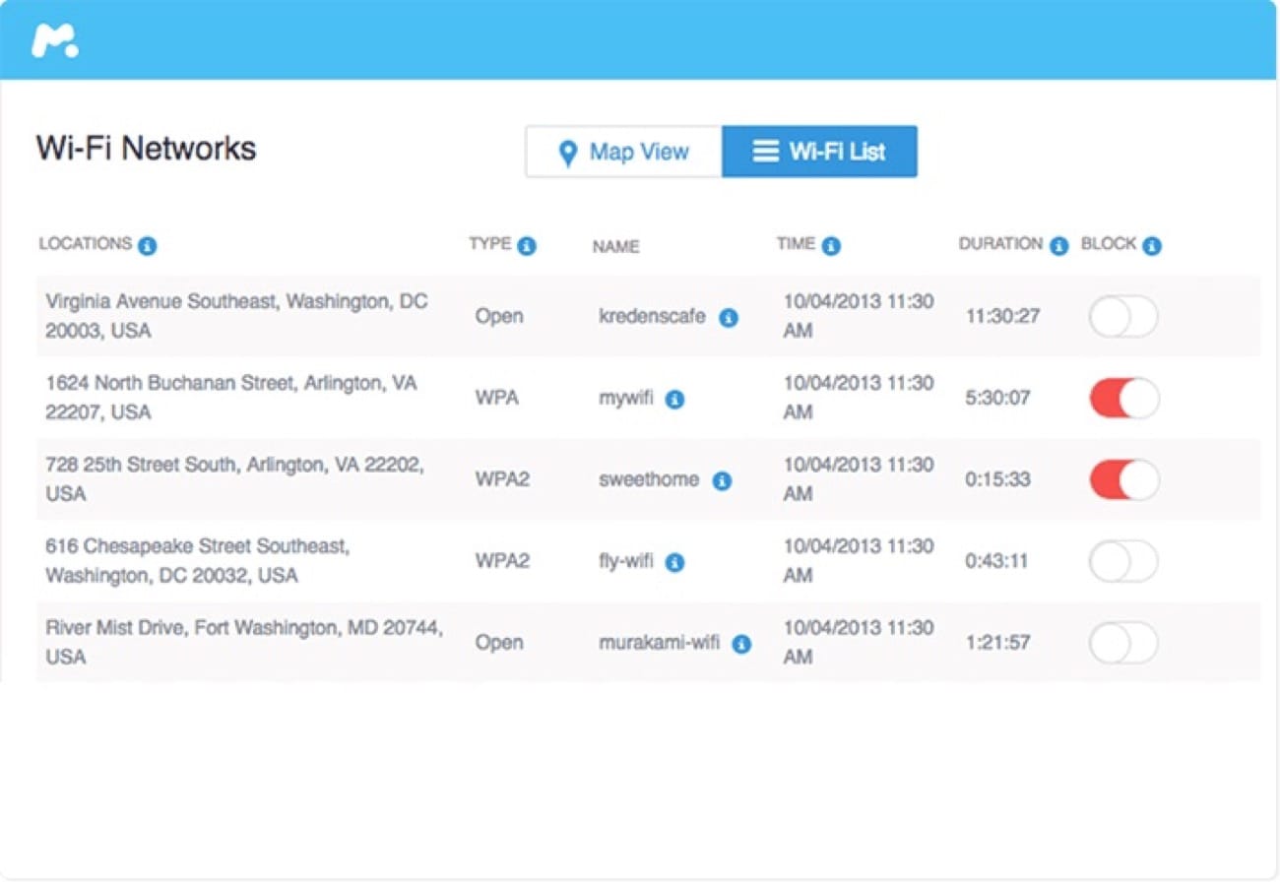Click duration value 0:15:33

997,480
